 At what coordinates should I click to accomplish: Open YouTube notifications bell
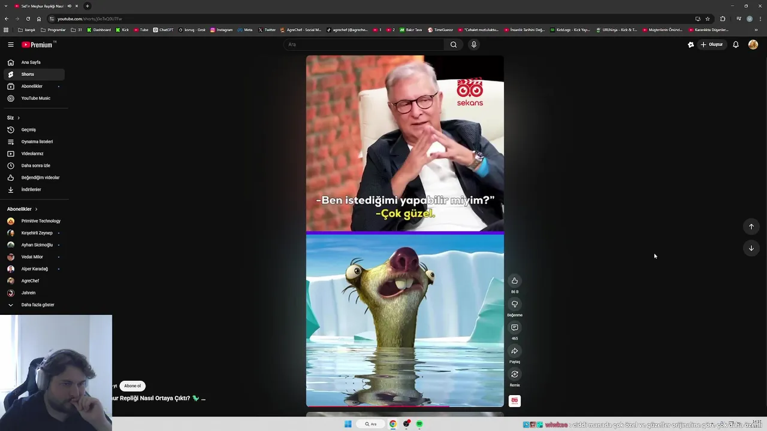click(x=735, y=44)
